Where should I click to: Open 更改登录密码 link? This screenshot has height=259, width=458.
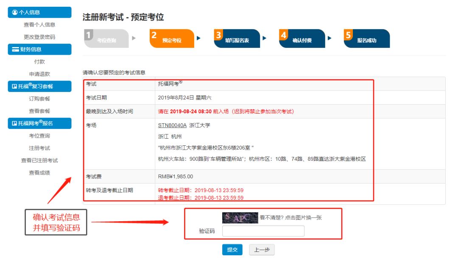tap(39, 37)
